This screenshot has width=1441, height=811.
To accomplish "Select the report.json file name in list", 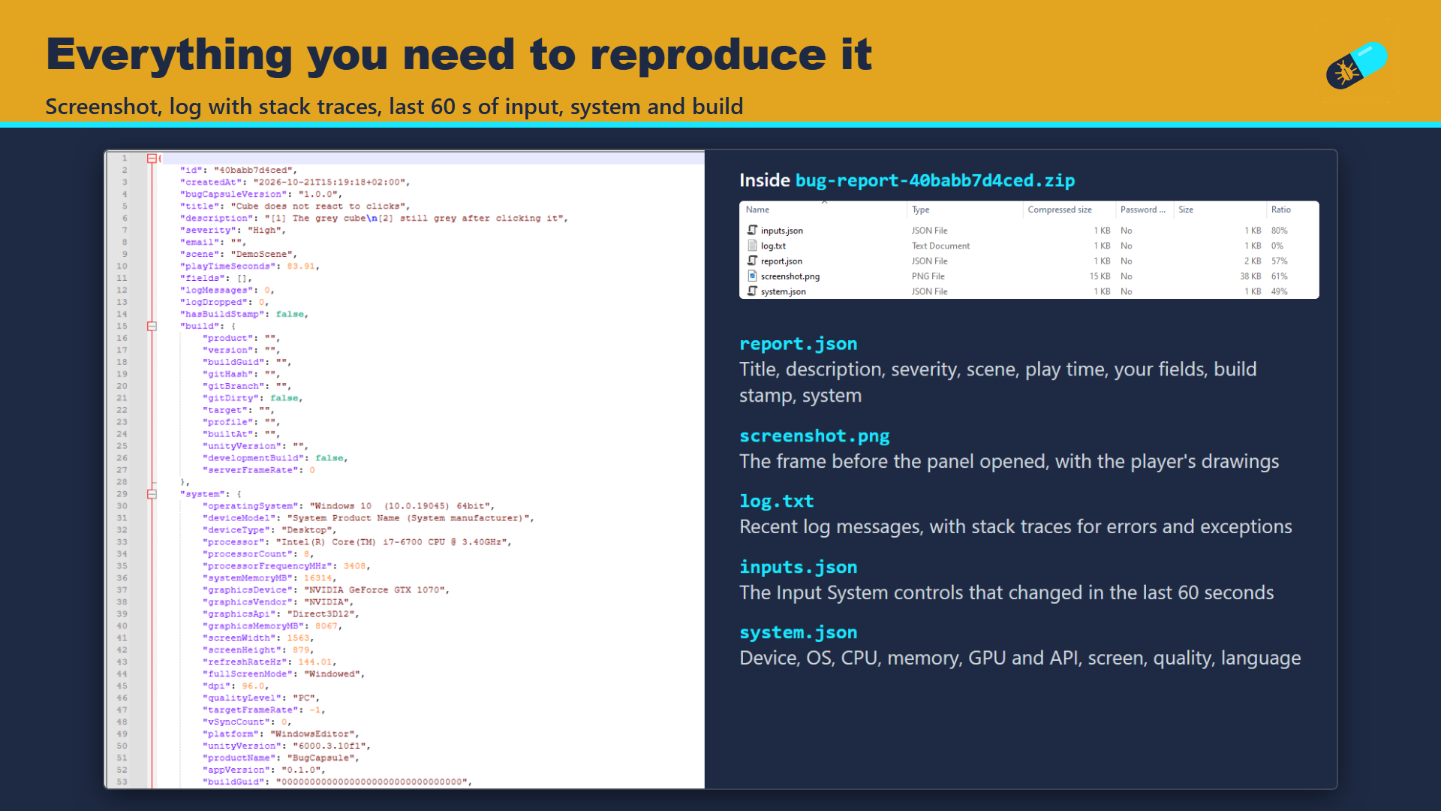I will click(781, 261).
